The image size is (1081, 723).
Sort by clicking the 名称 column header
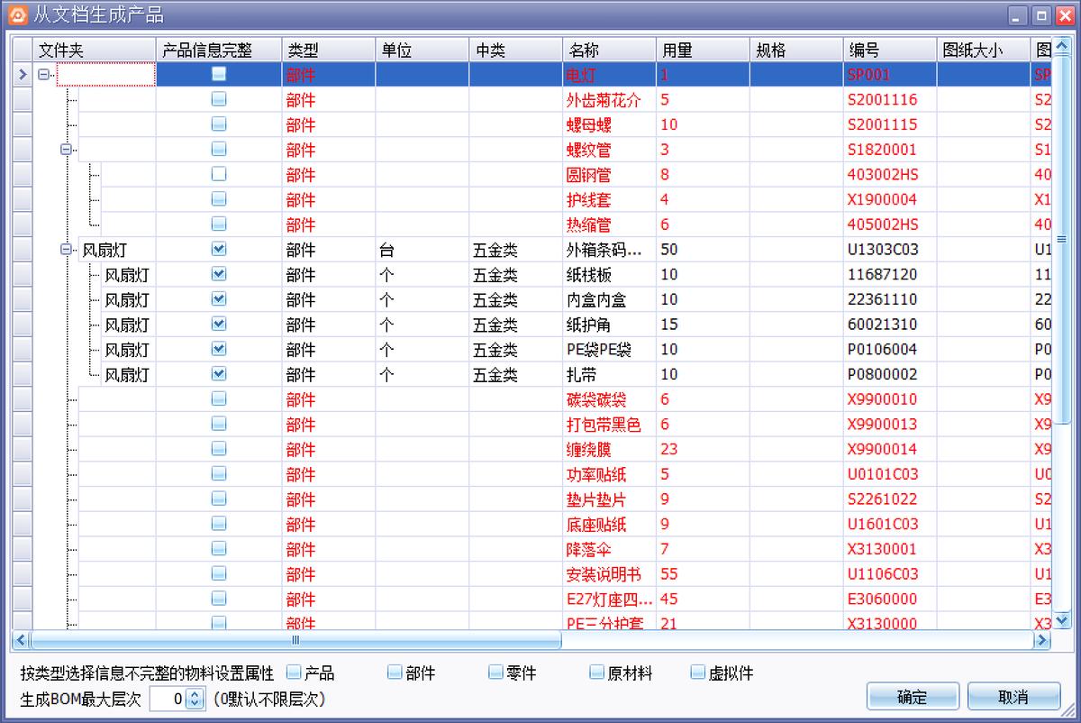point(609,49)
